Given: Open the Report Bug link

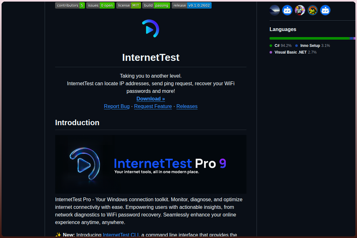Looking at the screenshot, I should pos(117,106).
